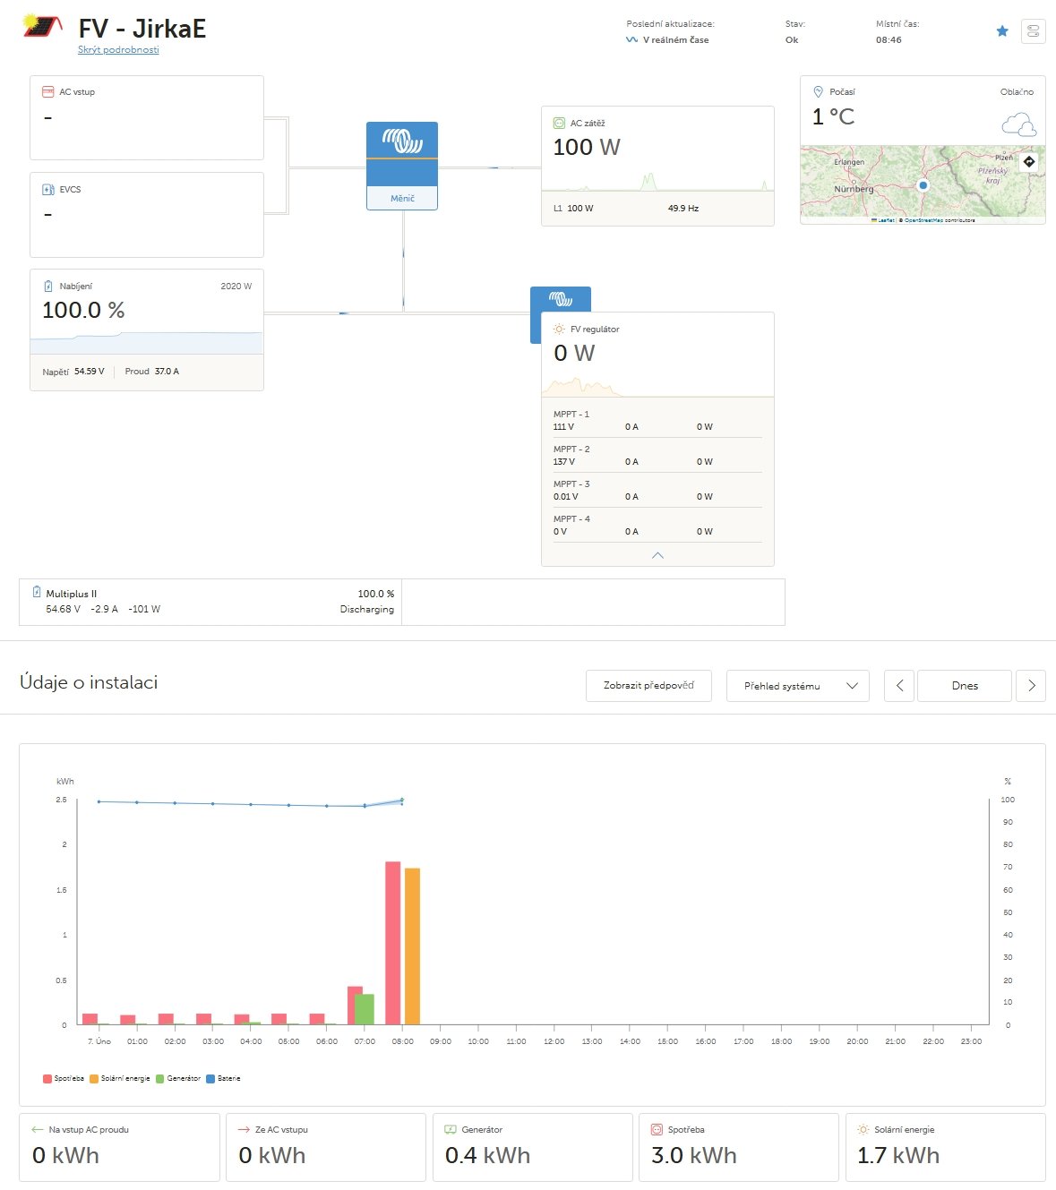The width and height of the screenshot is (1056, 1190).
Task: Click the Dnes date button
Action: tap(965, 686)
